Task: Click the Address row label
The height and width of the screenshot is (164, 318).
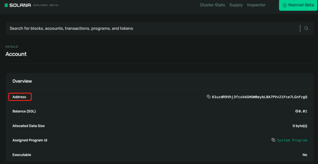Action: (19, 97)
